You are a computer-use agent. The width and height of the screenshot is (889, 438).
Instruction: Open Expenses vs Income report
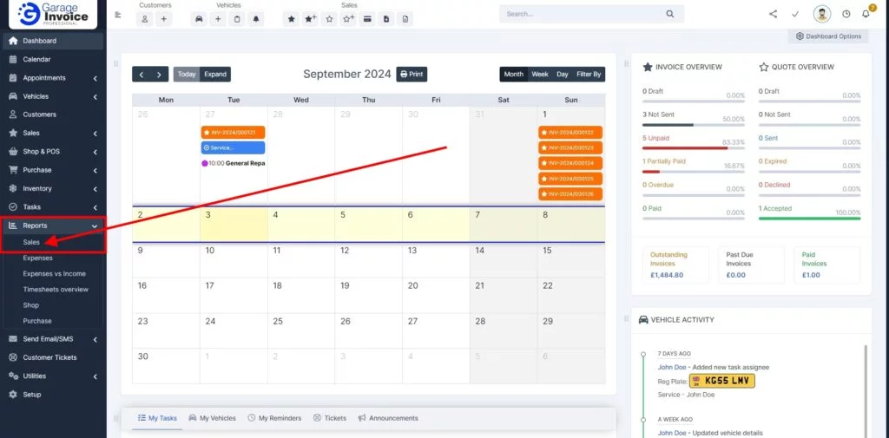pyautogui.click(x=53, y=274)
